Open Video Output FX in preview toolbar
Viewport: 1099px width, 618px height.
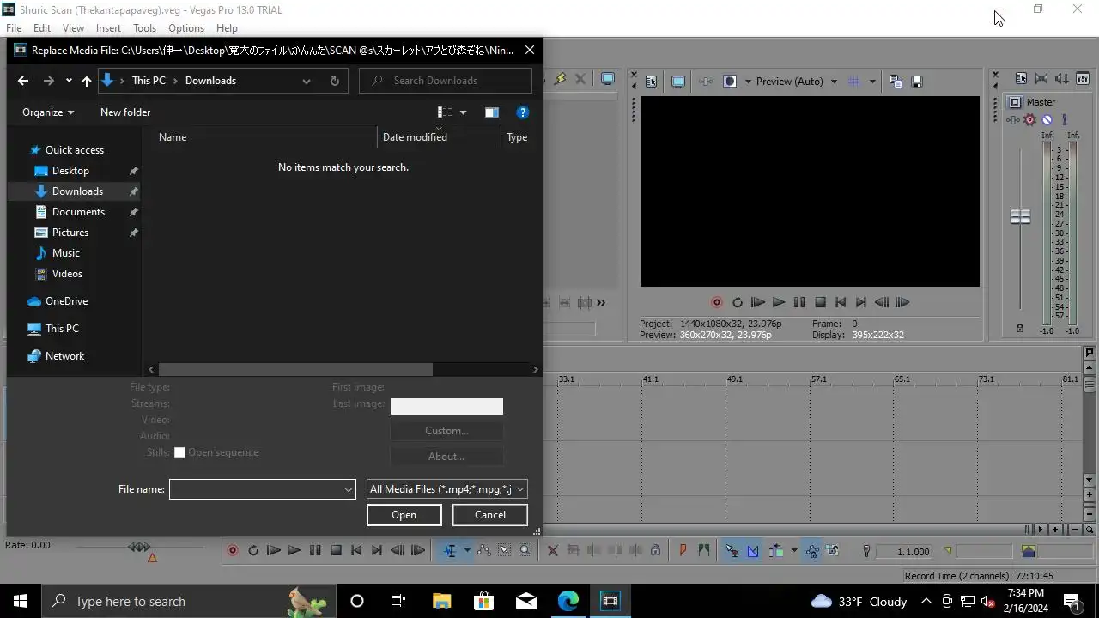pyautogui.click(x=706, y=82)
